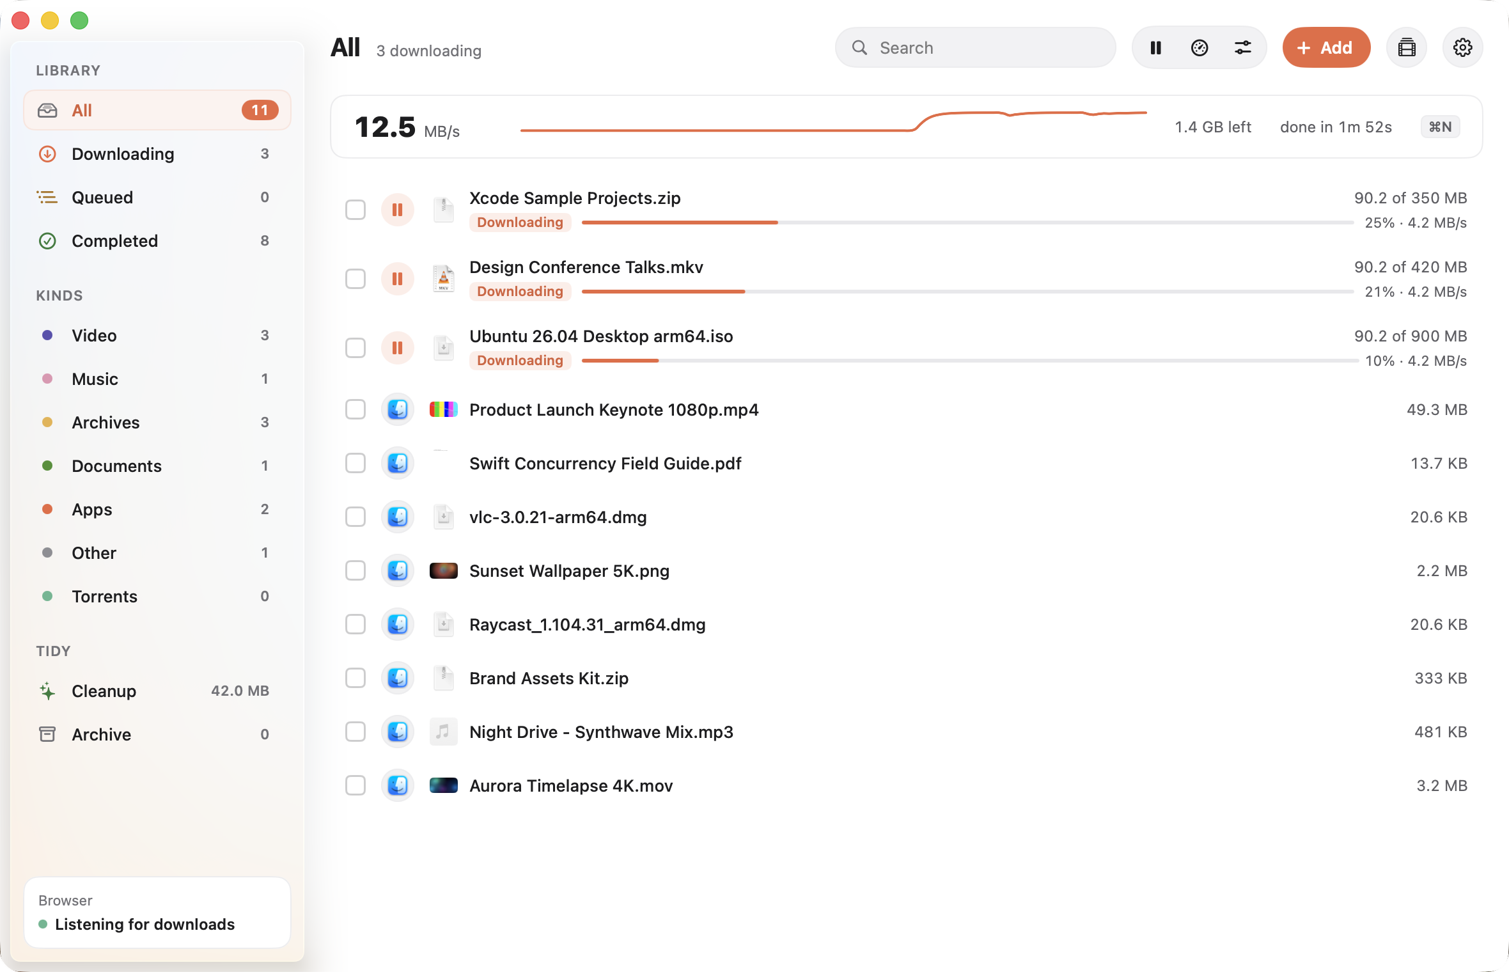Filter by the Torrents kind
Screen dimensions: 1509x972
tap(157, 597)
